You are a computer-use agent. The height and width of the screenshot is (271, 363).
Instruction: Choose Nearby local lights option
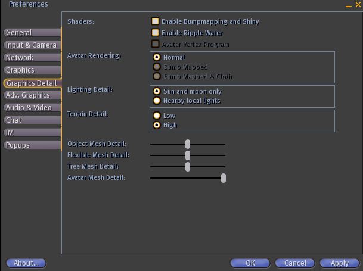(x=157, y=101)
